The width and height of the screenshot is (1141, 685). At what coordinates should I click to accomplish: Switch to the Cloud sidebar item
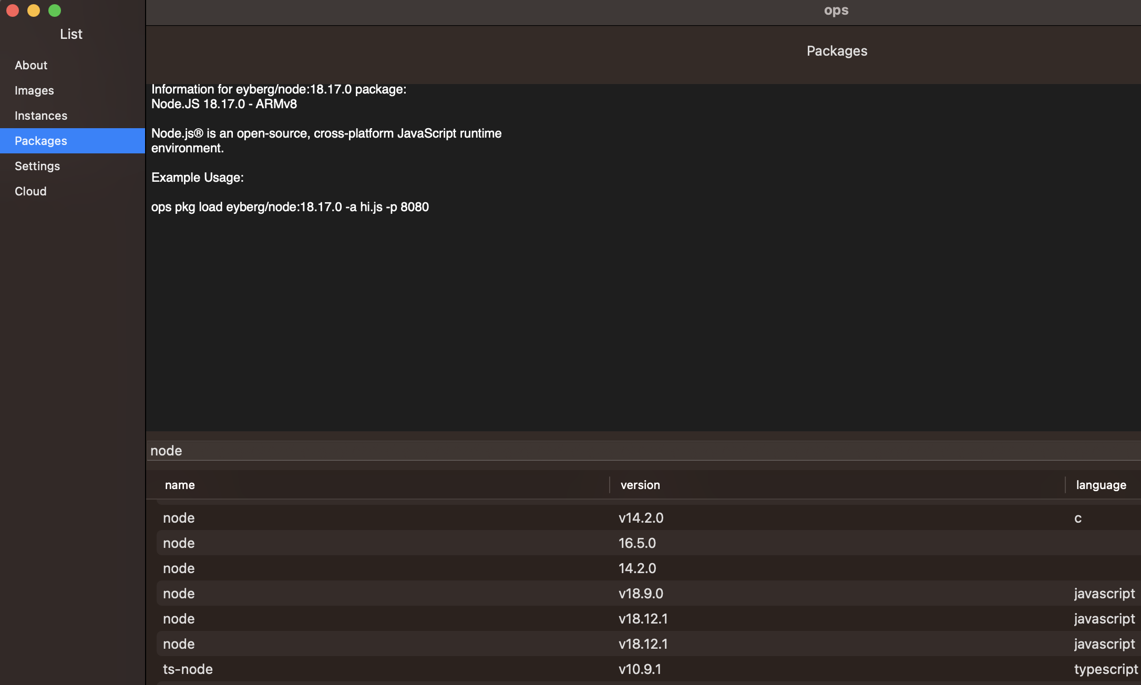tap(72, 191)
